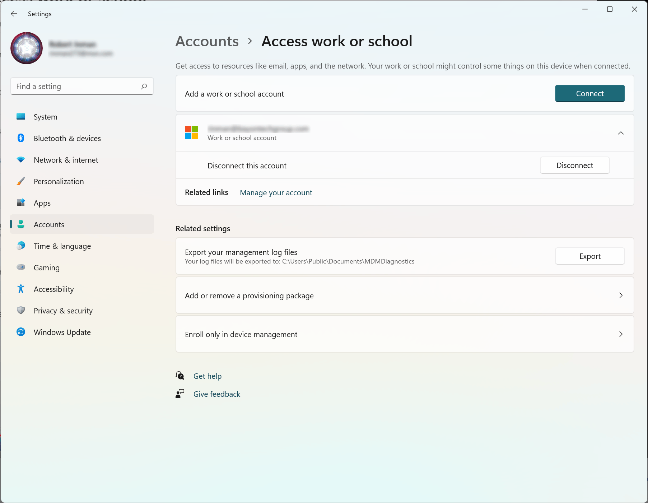Open Manage your account link
Viewport: 648px width, 503px height.
(276, 192)
